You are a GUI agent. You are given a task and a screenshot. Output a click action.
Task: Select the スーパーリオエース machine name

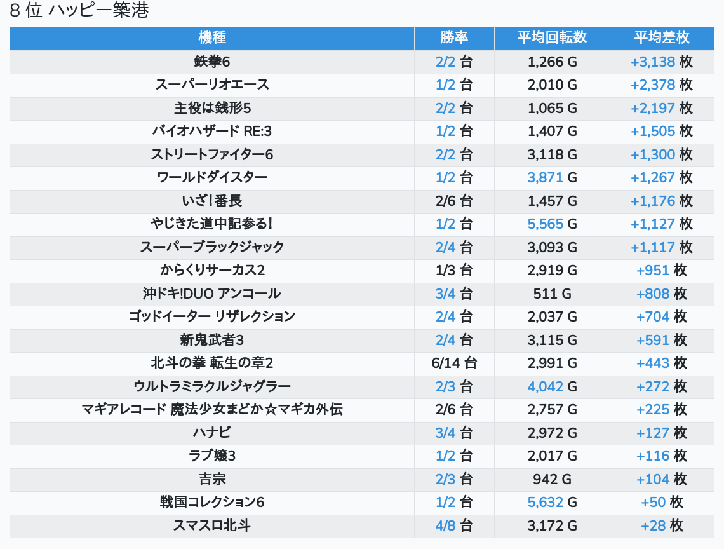point(212,85)
